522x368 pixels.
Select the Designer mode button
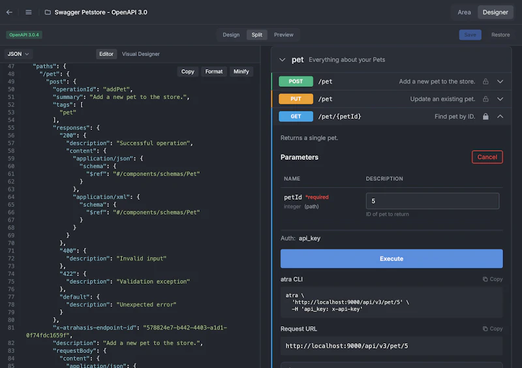coord(495,12)
